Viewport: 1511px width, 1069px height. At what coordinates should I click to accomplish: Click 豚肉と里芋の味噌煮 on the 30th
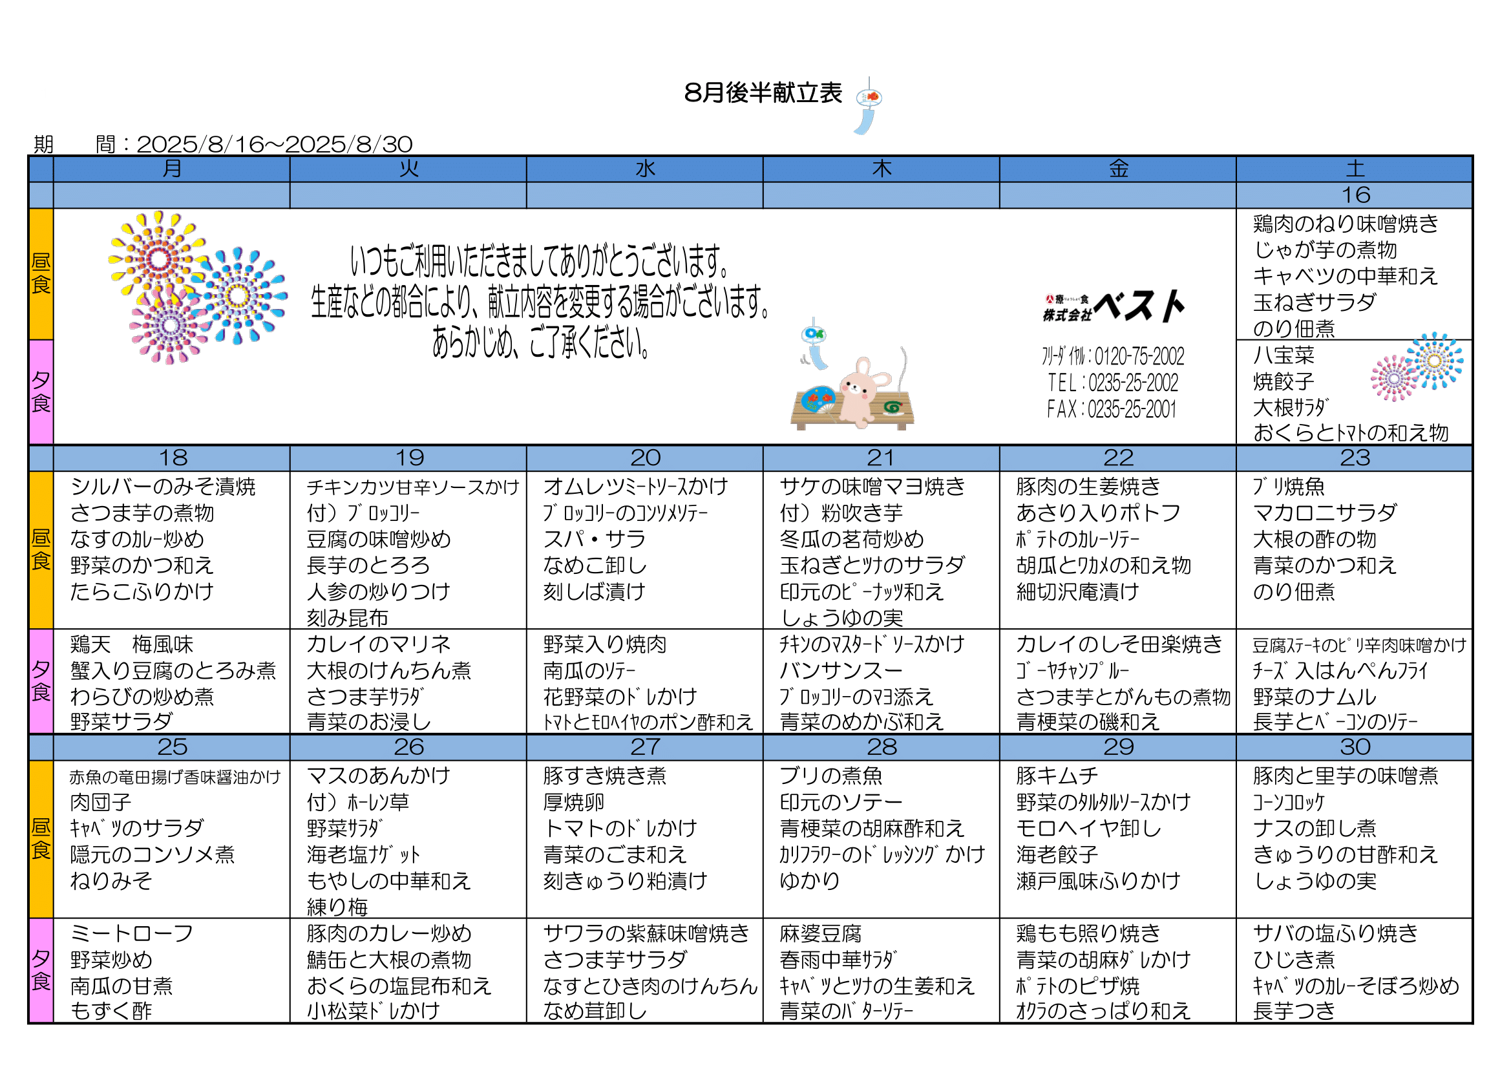[x=1345, y=776]
